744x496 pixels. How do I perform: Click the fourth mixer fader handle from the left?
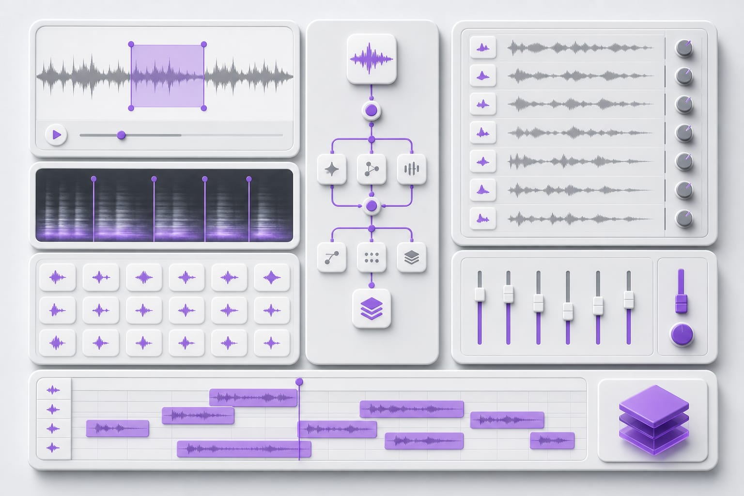(568, 311)
